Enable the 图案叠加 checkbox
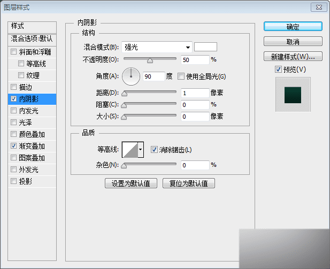 pyautogui.click(x=14, y=157)
